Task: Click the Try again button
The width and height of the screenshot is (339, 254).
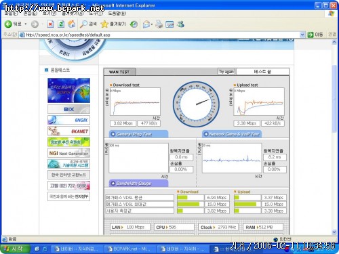Action: click(x=226, y=72)
